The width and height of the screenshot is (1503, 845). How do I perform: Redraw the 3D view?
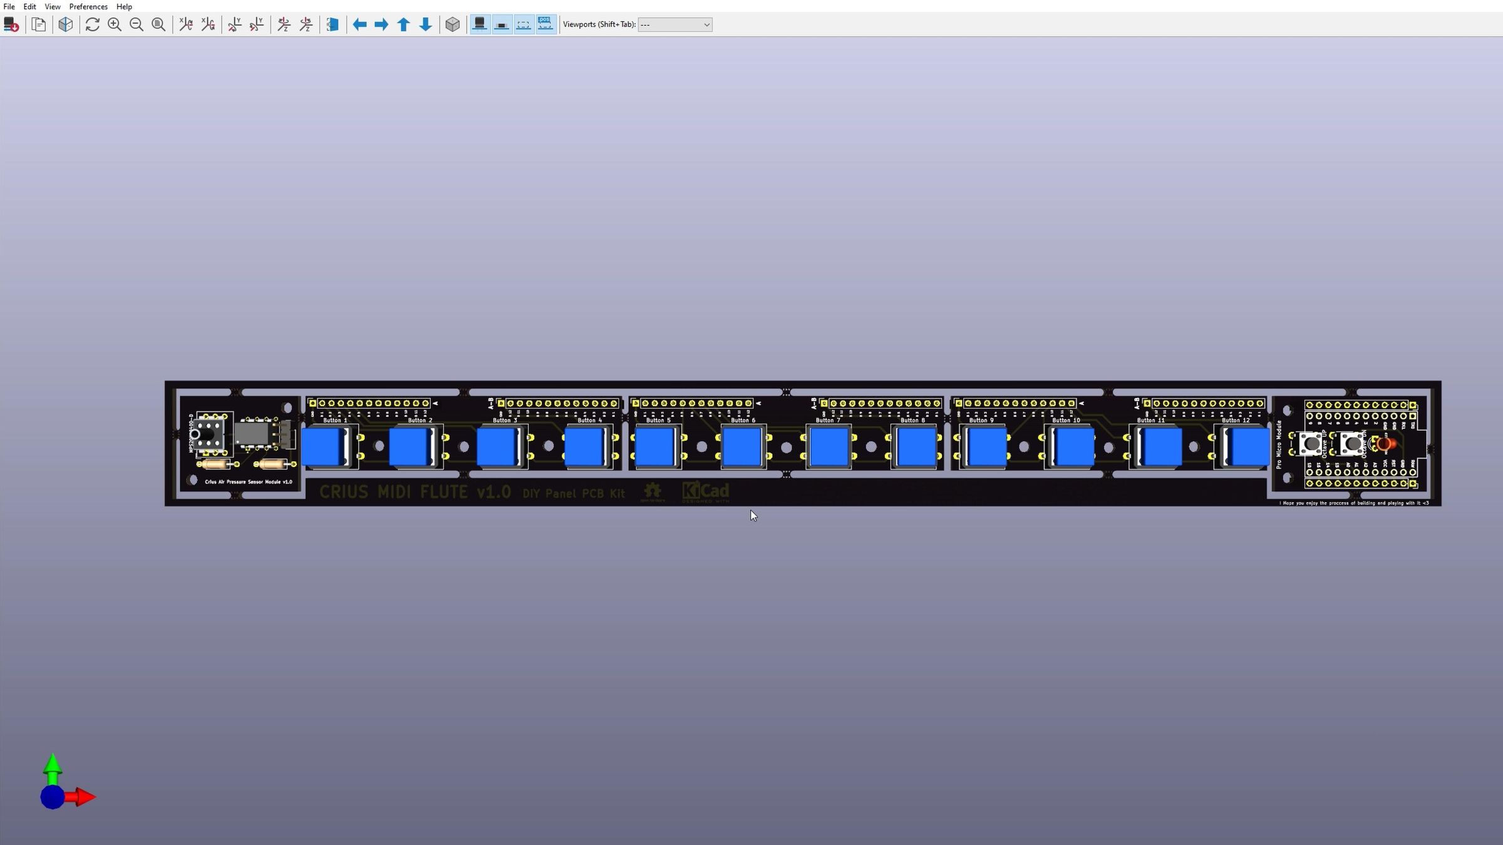tap(92, 25)
